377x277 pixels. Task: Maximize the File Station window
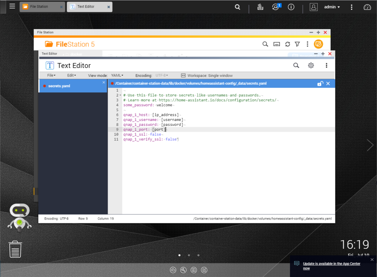318,32
